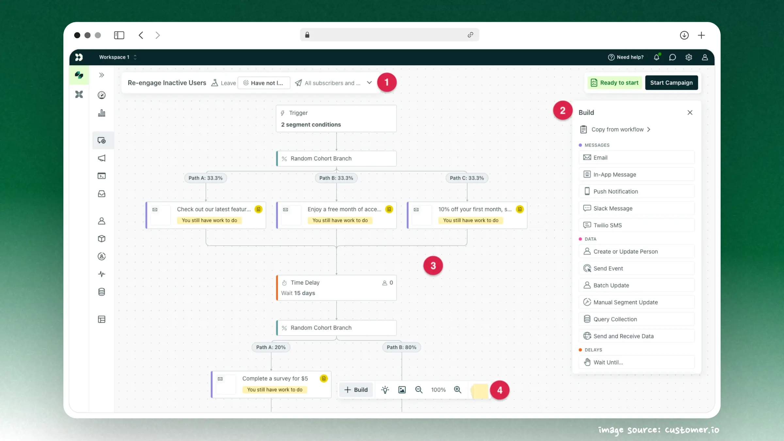Viewport: 784px width, 441px height.
Task: Click the Activity logs pulse icon
Action: click(x=102, y=274)
